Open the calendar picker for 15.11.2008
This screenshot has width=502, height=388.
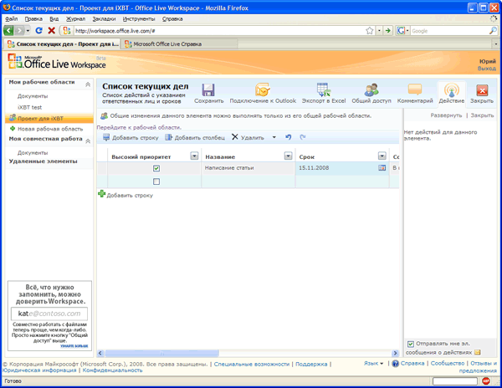pos(382,167)
